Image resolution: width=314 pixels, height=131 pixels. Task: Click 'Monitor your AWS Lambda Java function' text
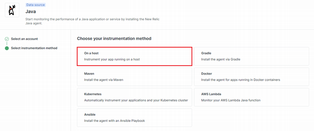[231, 100]
